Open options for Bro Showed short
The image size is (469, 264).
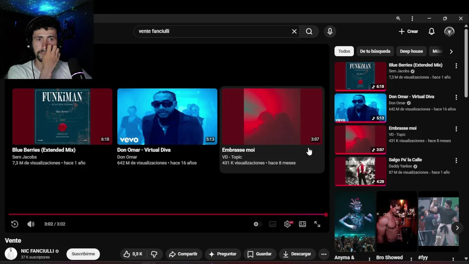(x=411, y=258)
